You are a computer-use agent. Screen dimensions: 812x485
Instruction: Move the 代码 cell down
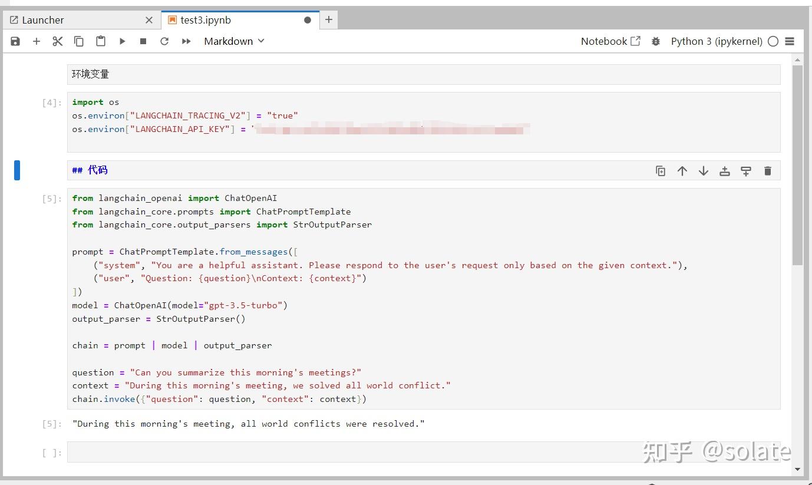tap(704, 170)
